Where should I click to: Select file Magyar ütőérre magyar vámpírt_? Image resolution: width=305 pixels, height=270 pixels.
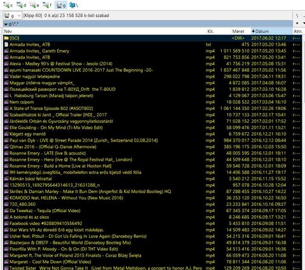[42, 83]
